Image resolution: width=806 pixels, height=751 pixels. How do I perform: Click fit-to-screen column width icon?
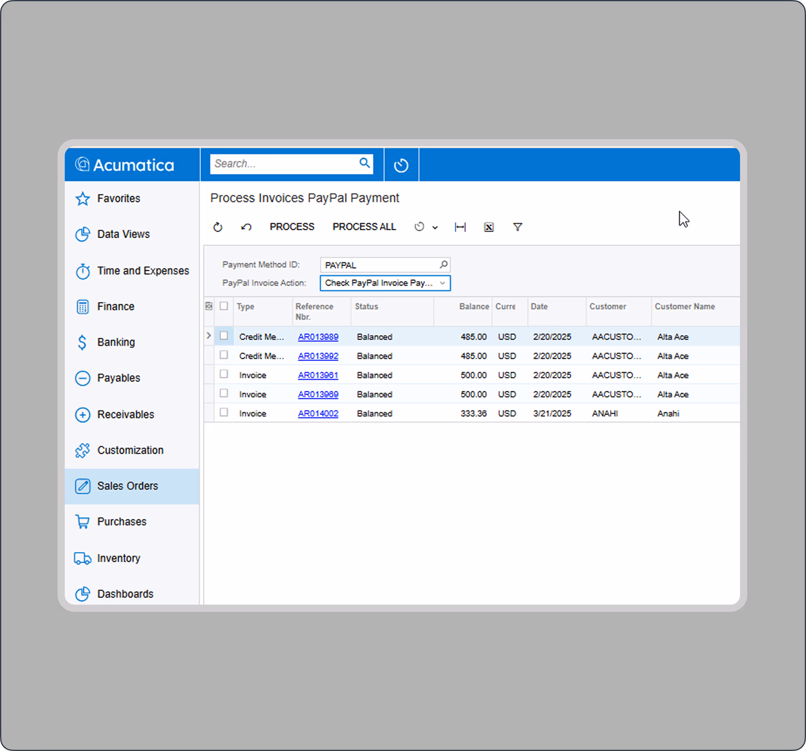point(460,227)
